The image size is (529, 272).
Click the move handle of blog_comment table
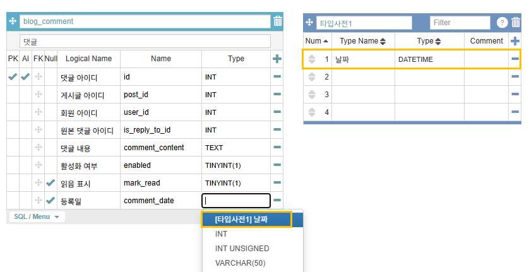tap(13, 21)
